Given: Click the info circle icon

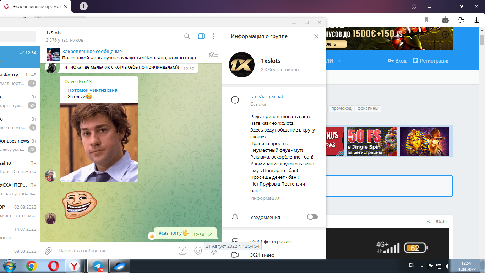Looking at the screenshot, I should pos(235,100).
